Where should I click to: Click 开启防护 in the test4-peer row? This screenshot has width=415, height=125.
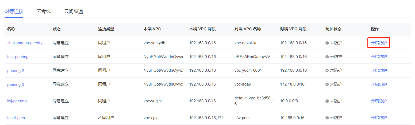[x=379, y=118]
